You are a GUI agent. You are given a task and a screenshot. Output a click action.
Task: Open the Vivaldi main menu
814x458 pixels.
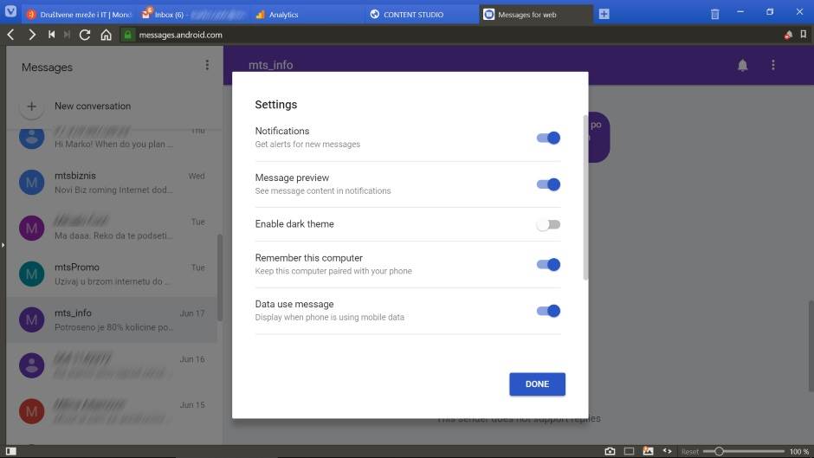[10, 14]
